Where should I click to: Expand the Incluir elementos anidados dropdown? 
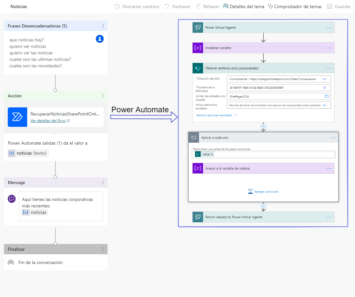[x=325, y=105]
